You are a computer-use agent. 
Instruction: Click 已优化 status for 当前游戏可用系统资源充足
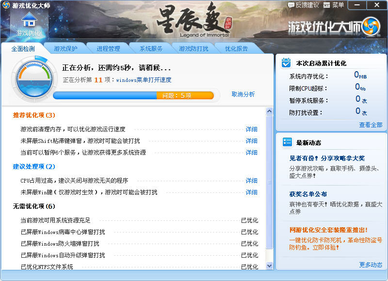249,220
